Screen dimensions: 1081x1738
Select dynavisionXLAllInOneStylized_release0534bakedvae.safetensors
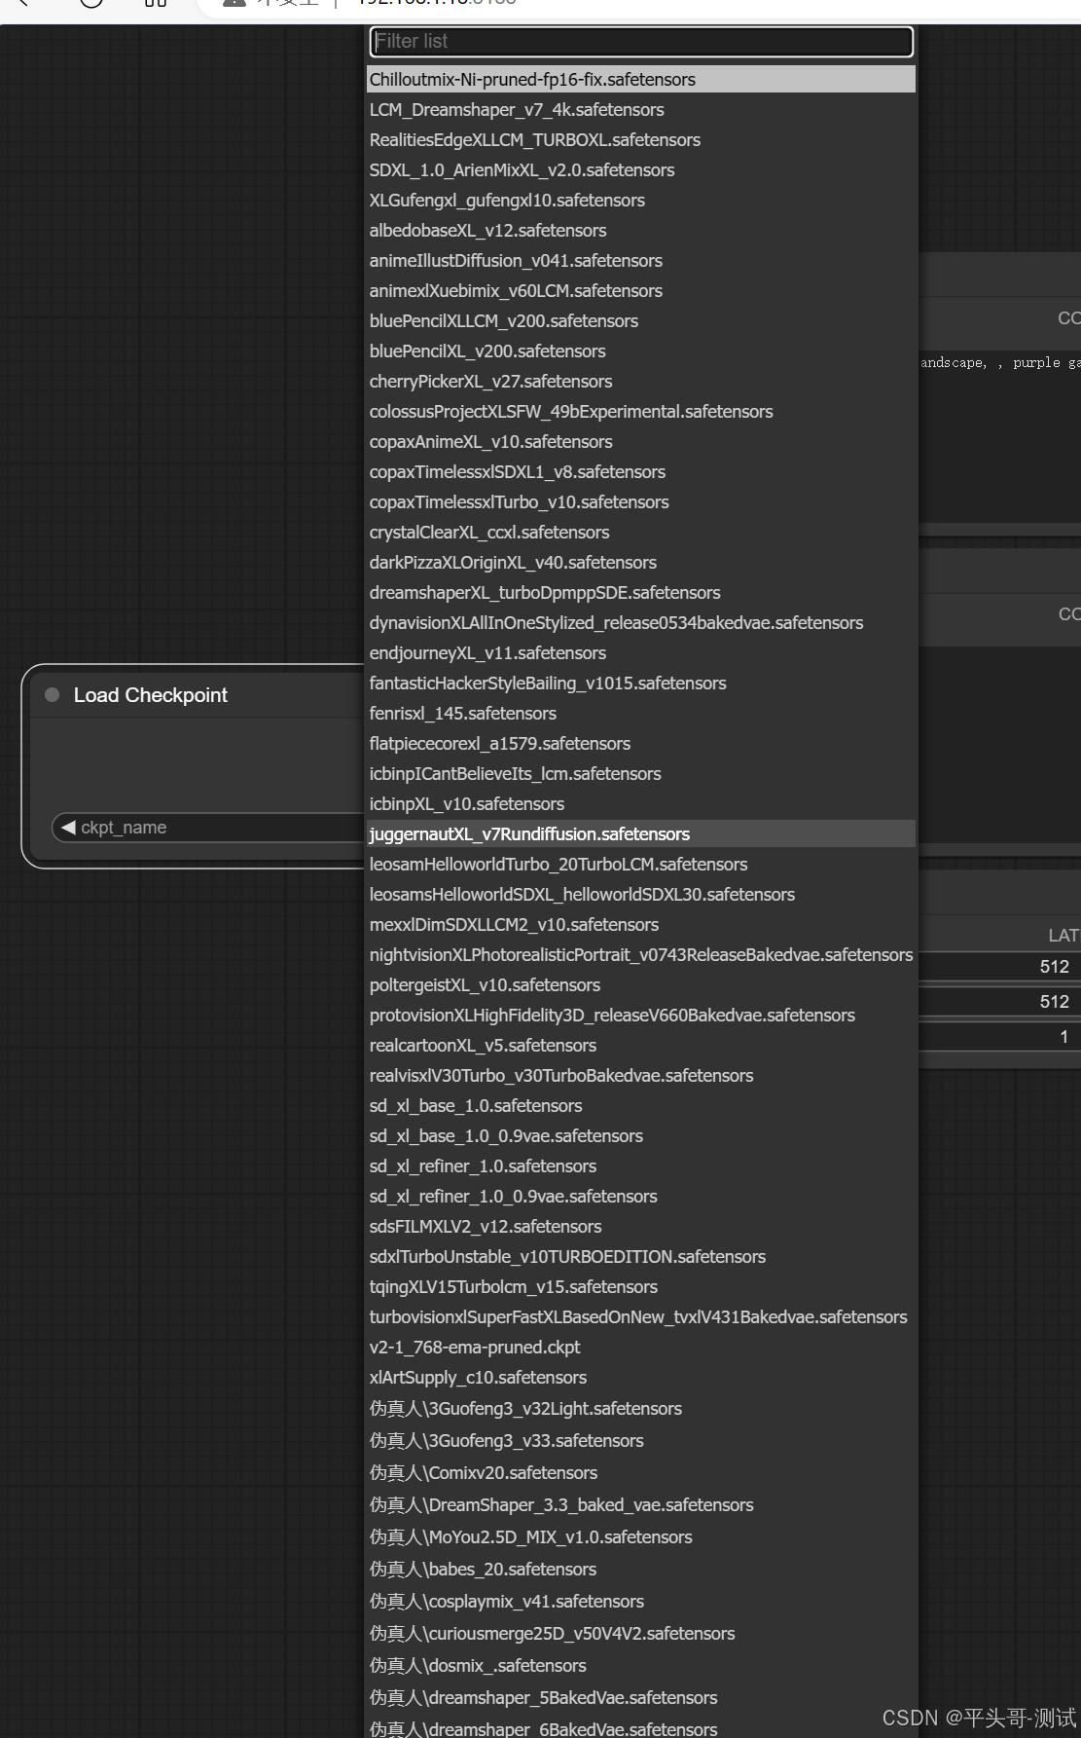[x=641, y=623]
